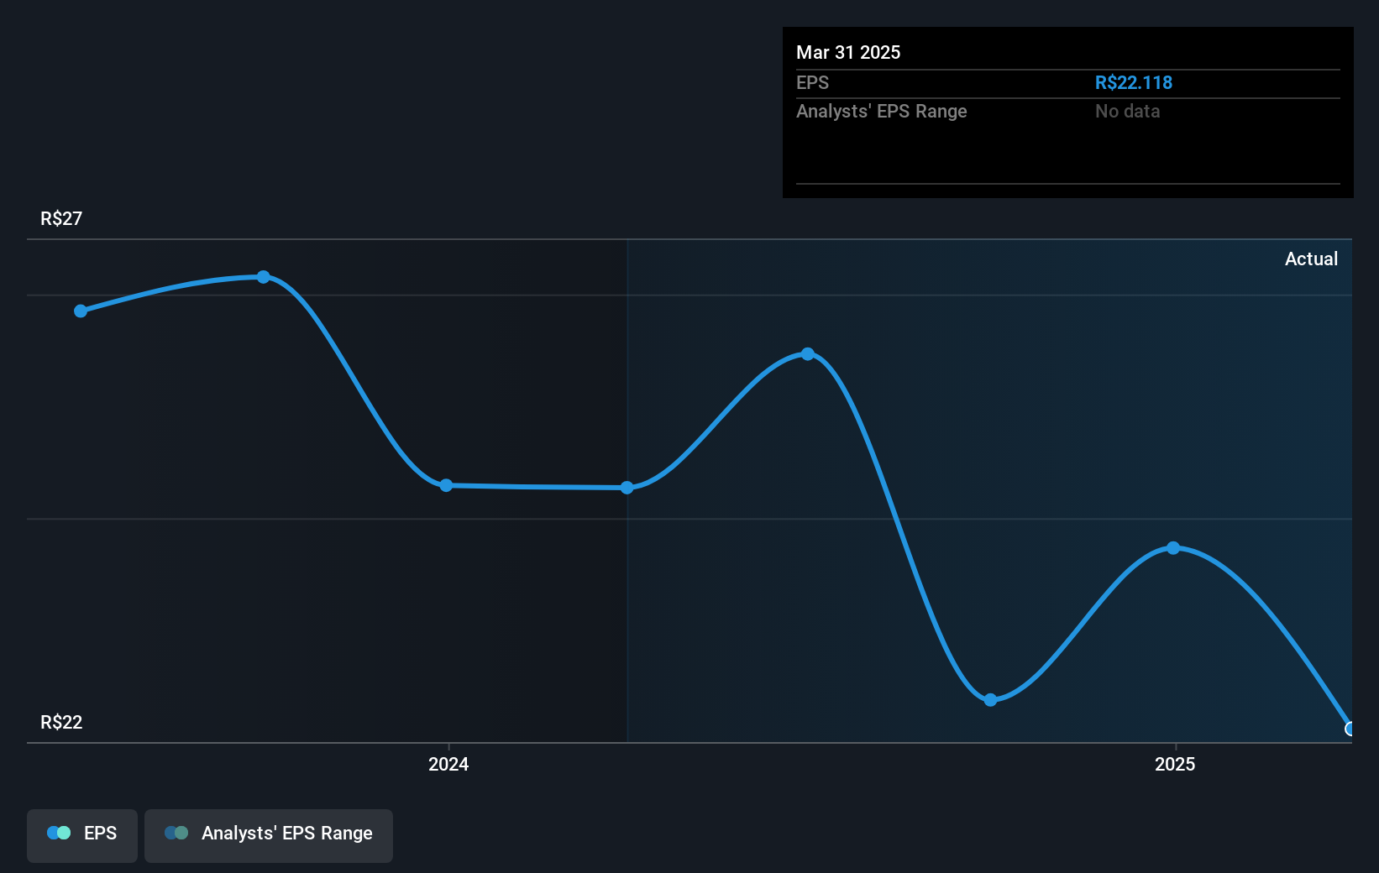This screenshot has width=1379, height=873.
Task: Toggle the Analysts' EPS Range legend
Action: coord(269,835)
